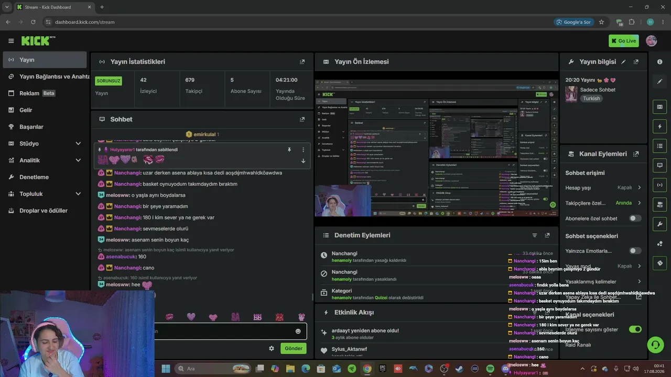671x377 pixels.
Task: Open Epic Games Launcher from the taskbar
Action: [x=383, y=369]
